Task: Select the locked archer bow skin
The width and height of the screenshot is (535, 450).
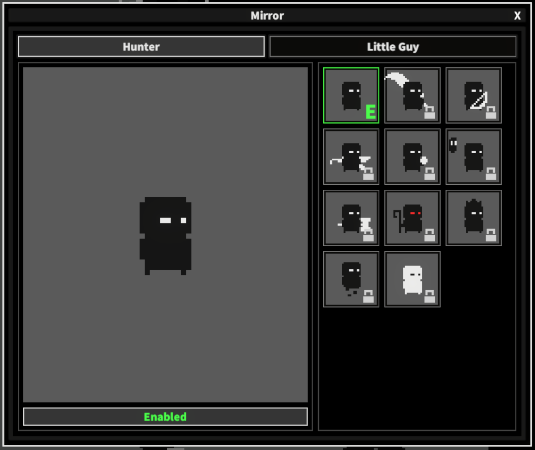Action: point(474,95)
